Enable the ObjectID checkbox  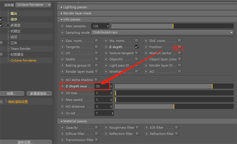coord(137,59)
